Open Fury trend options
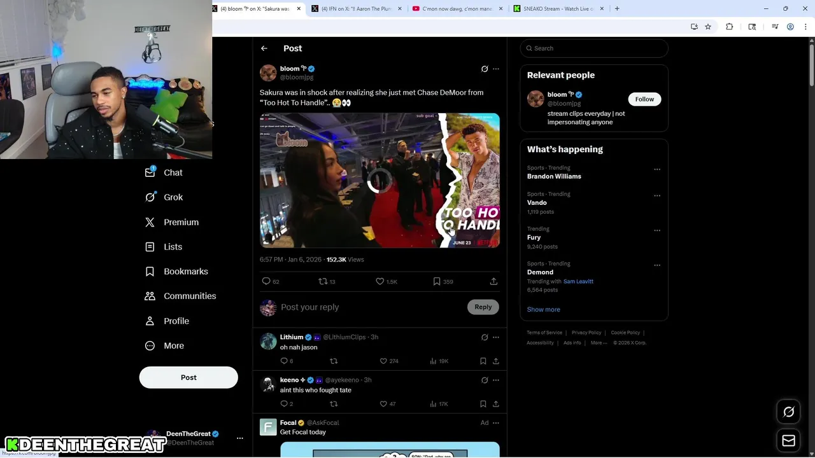 click(x=657, y=230)
